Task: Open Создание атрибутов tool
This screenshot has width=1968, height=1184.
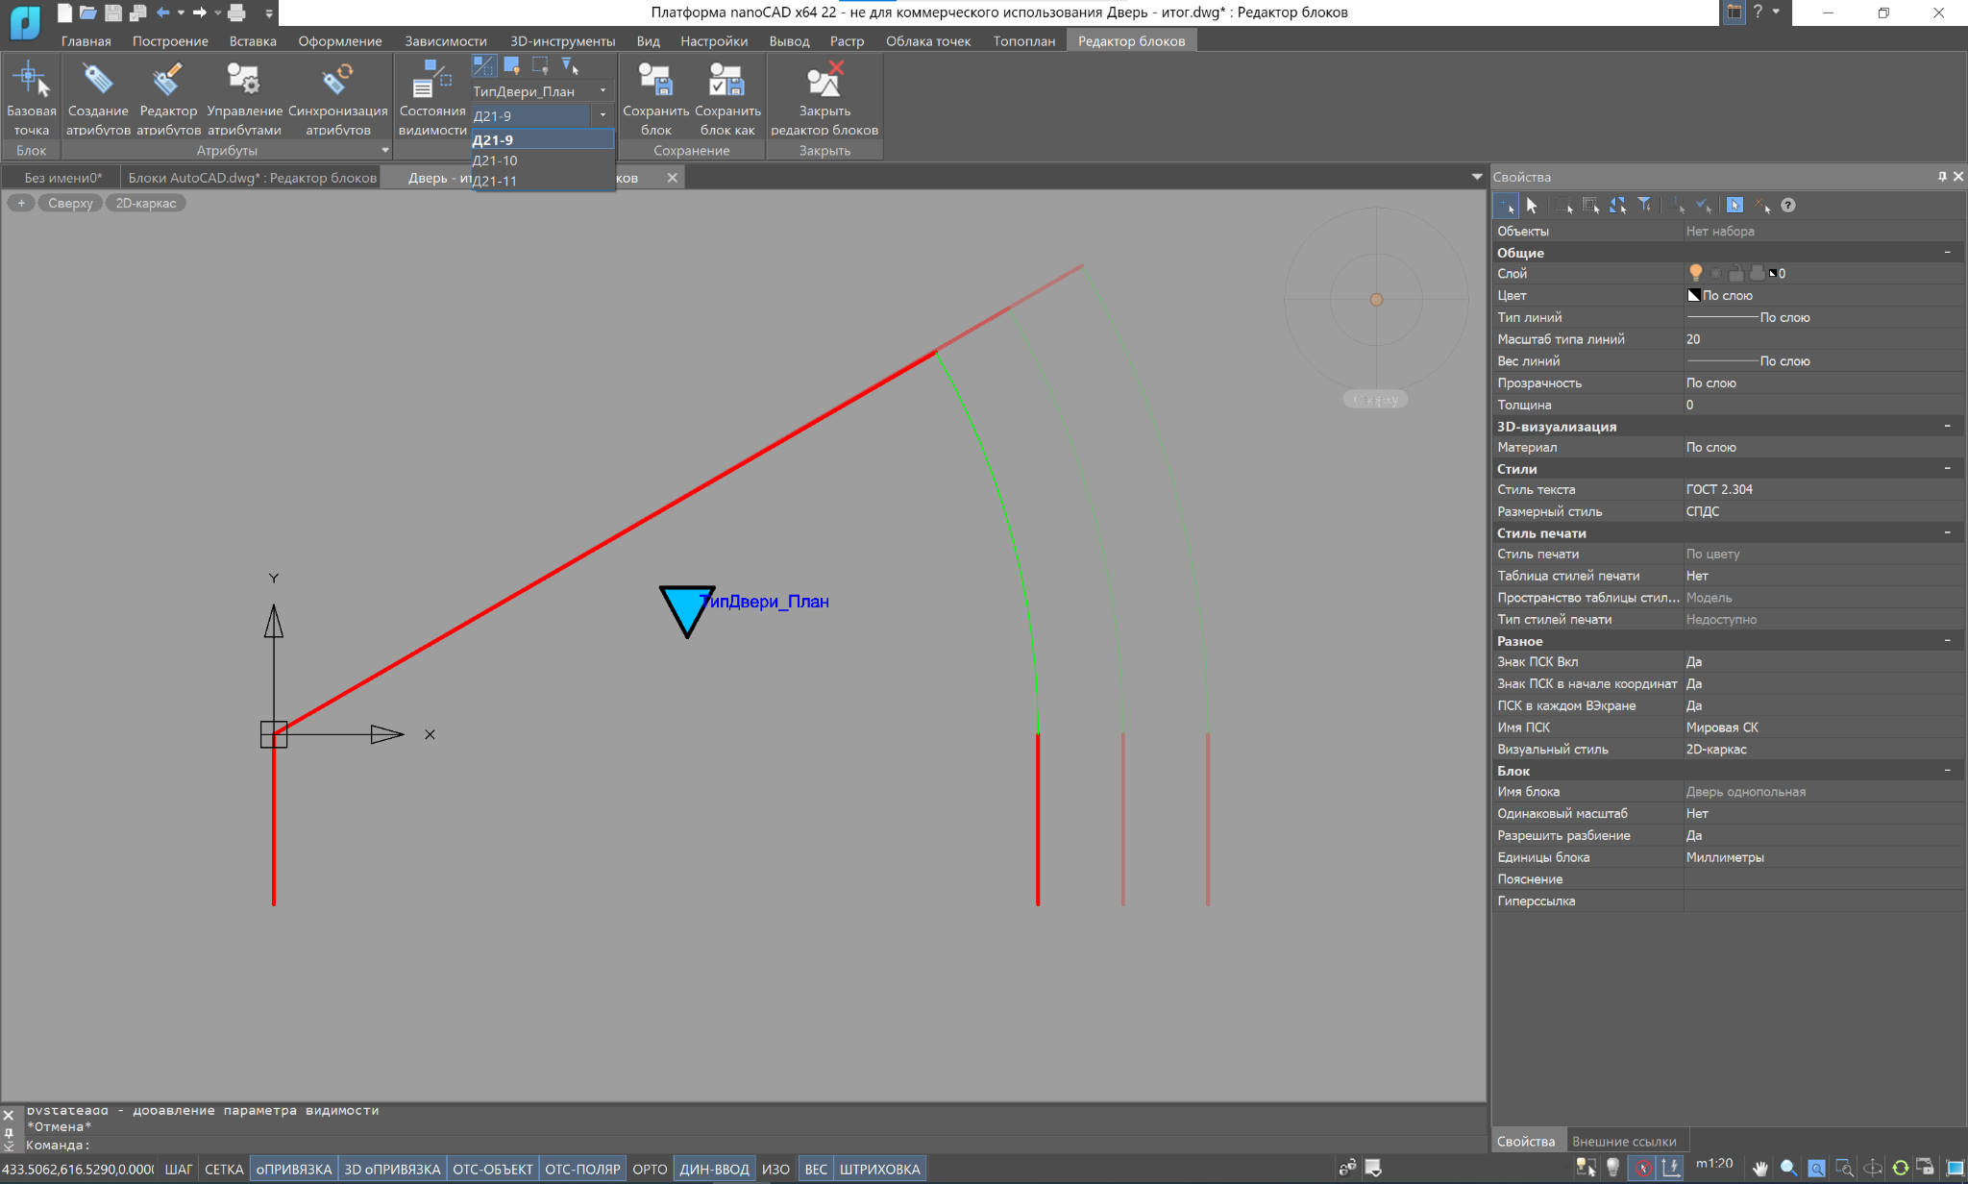Action: pos(98,81)
